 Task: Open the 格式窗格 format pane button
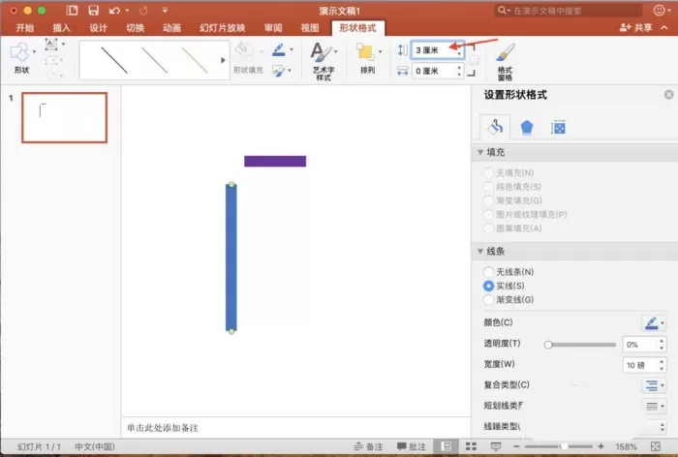(x=505, y=61)
